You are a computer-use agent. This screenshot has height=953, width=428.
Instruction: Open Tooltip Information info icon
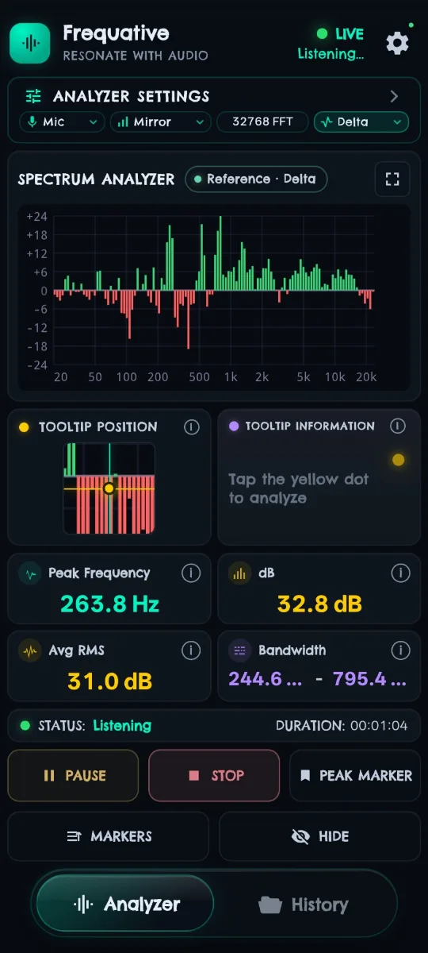(x=398, y=426)
